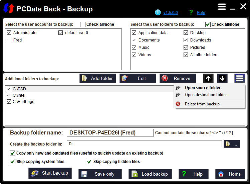Image resolution: width=250 pixels, height=184 pixels.
Task: Uncheck the Videos folder
Action: click(x=134, y=55)
